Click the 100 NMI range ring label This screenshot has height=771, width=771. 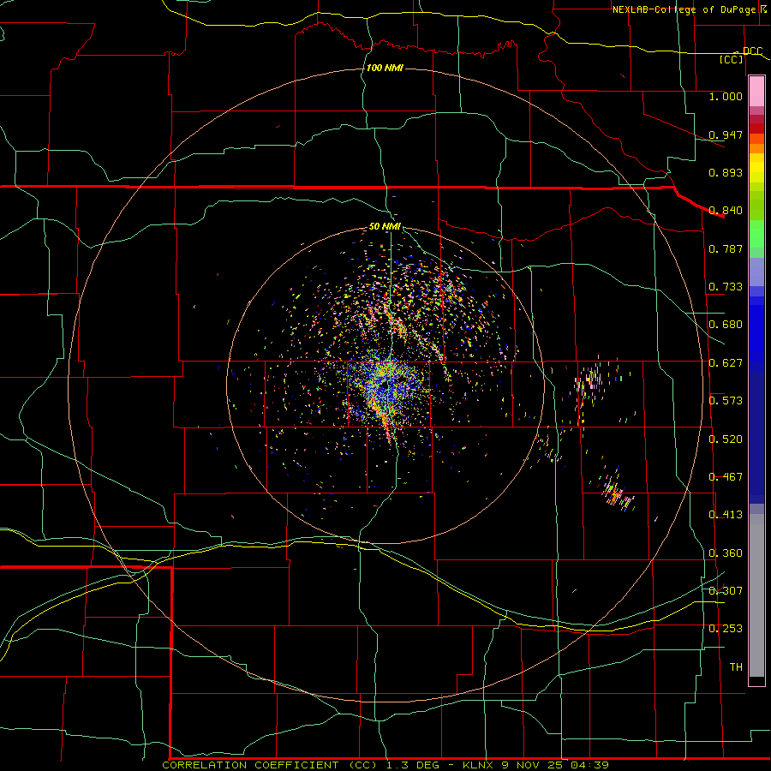tap(385, 68)
